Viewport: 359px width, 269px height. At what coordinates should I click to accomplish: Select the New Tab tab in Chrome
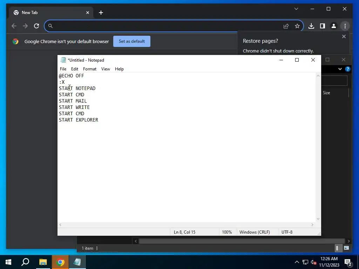coord(51,13)
